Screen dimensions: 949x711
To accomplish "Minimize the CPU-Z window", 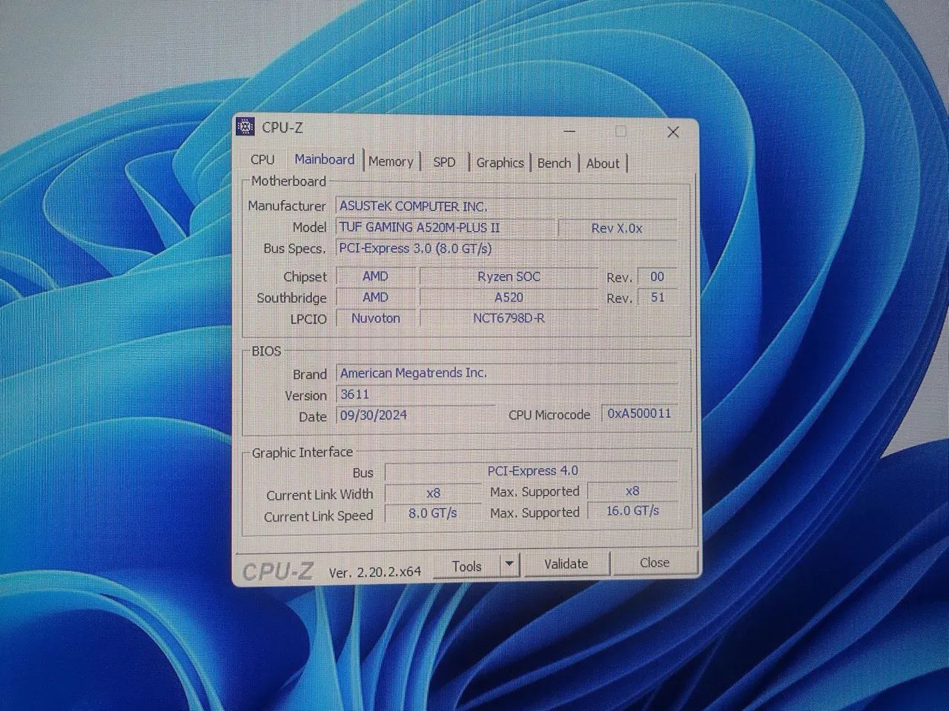I will point(569,131).
